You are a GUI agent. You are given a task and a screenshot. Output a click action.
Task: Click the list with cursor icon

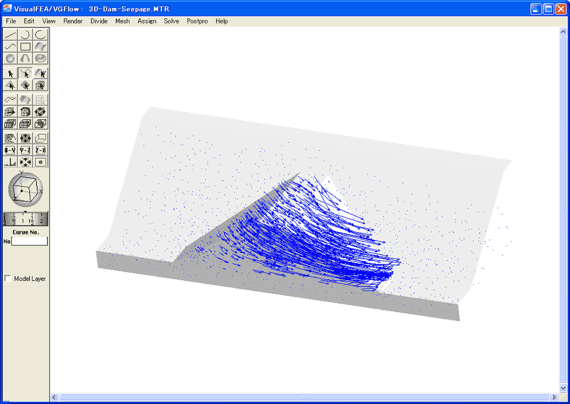[40, 99]
